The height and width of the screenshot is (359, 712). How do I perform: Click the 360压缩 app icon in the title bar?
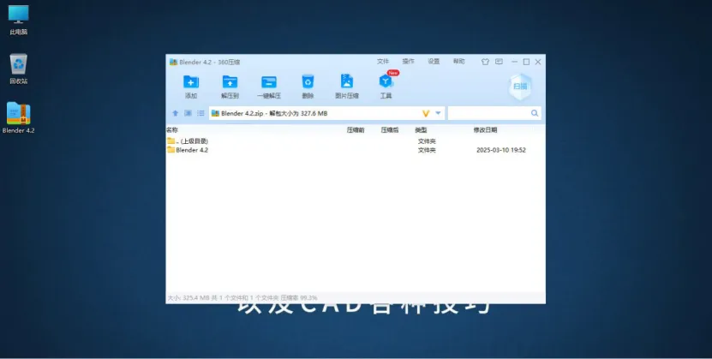click(173, 62)
